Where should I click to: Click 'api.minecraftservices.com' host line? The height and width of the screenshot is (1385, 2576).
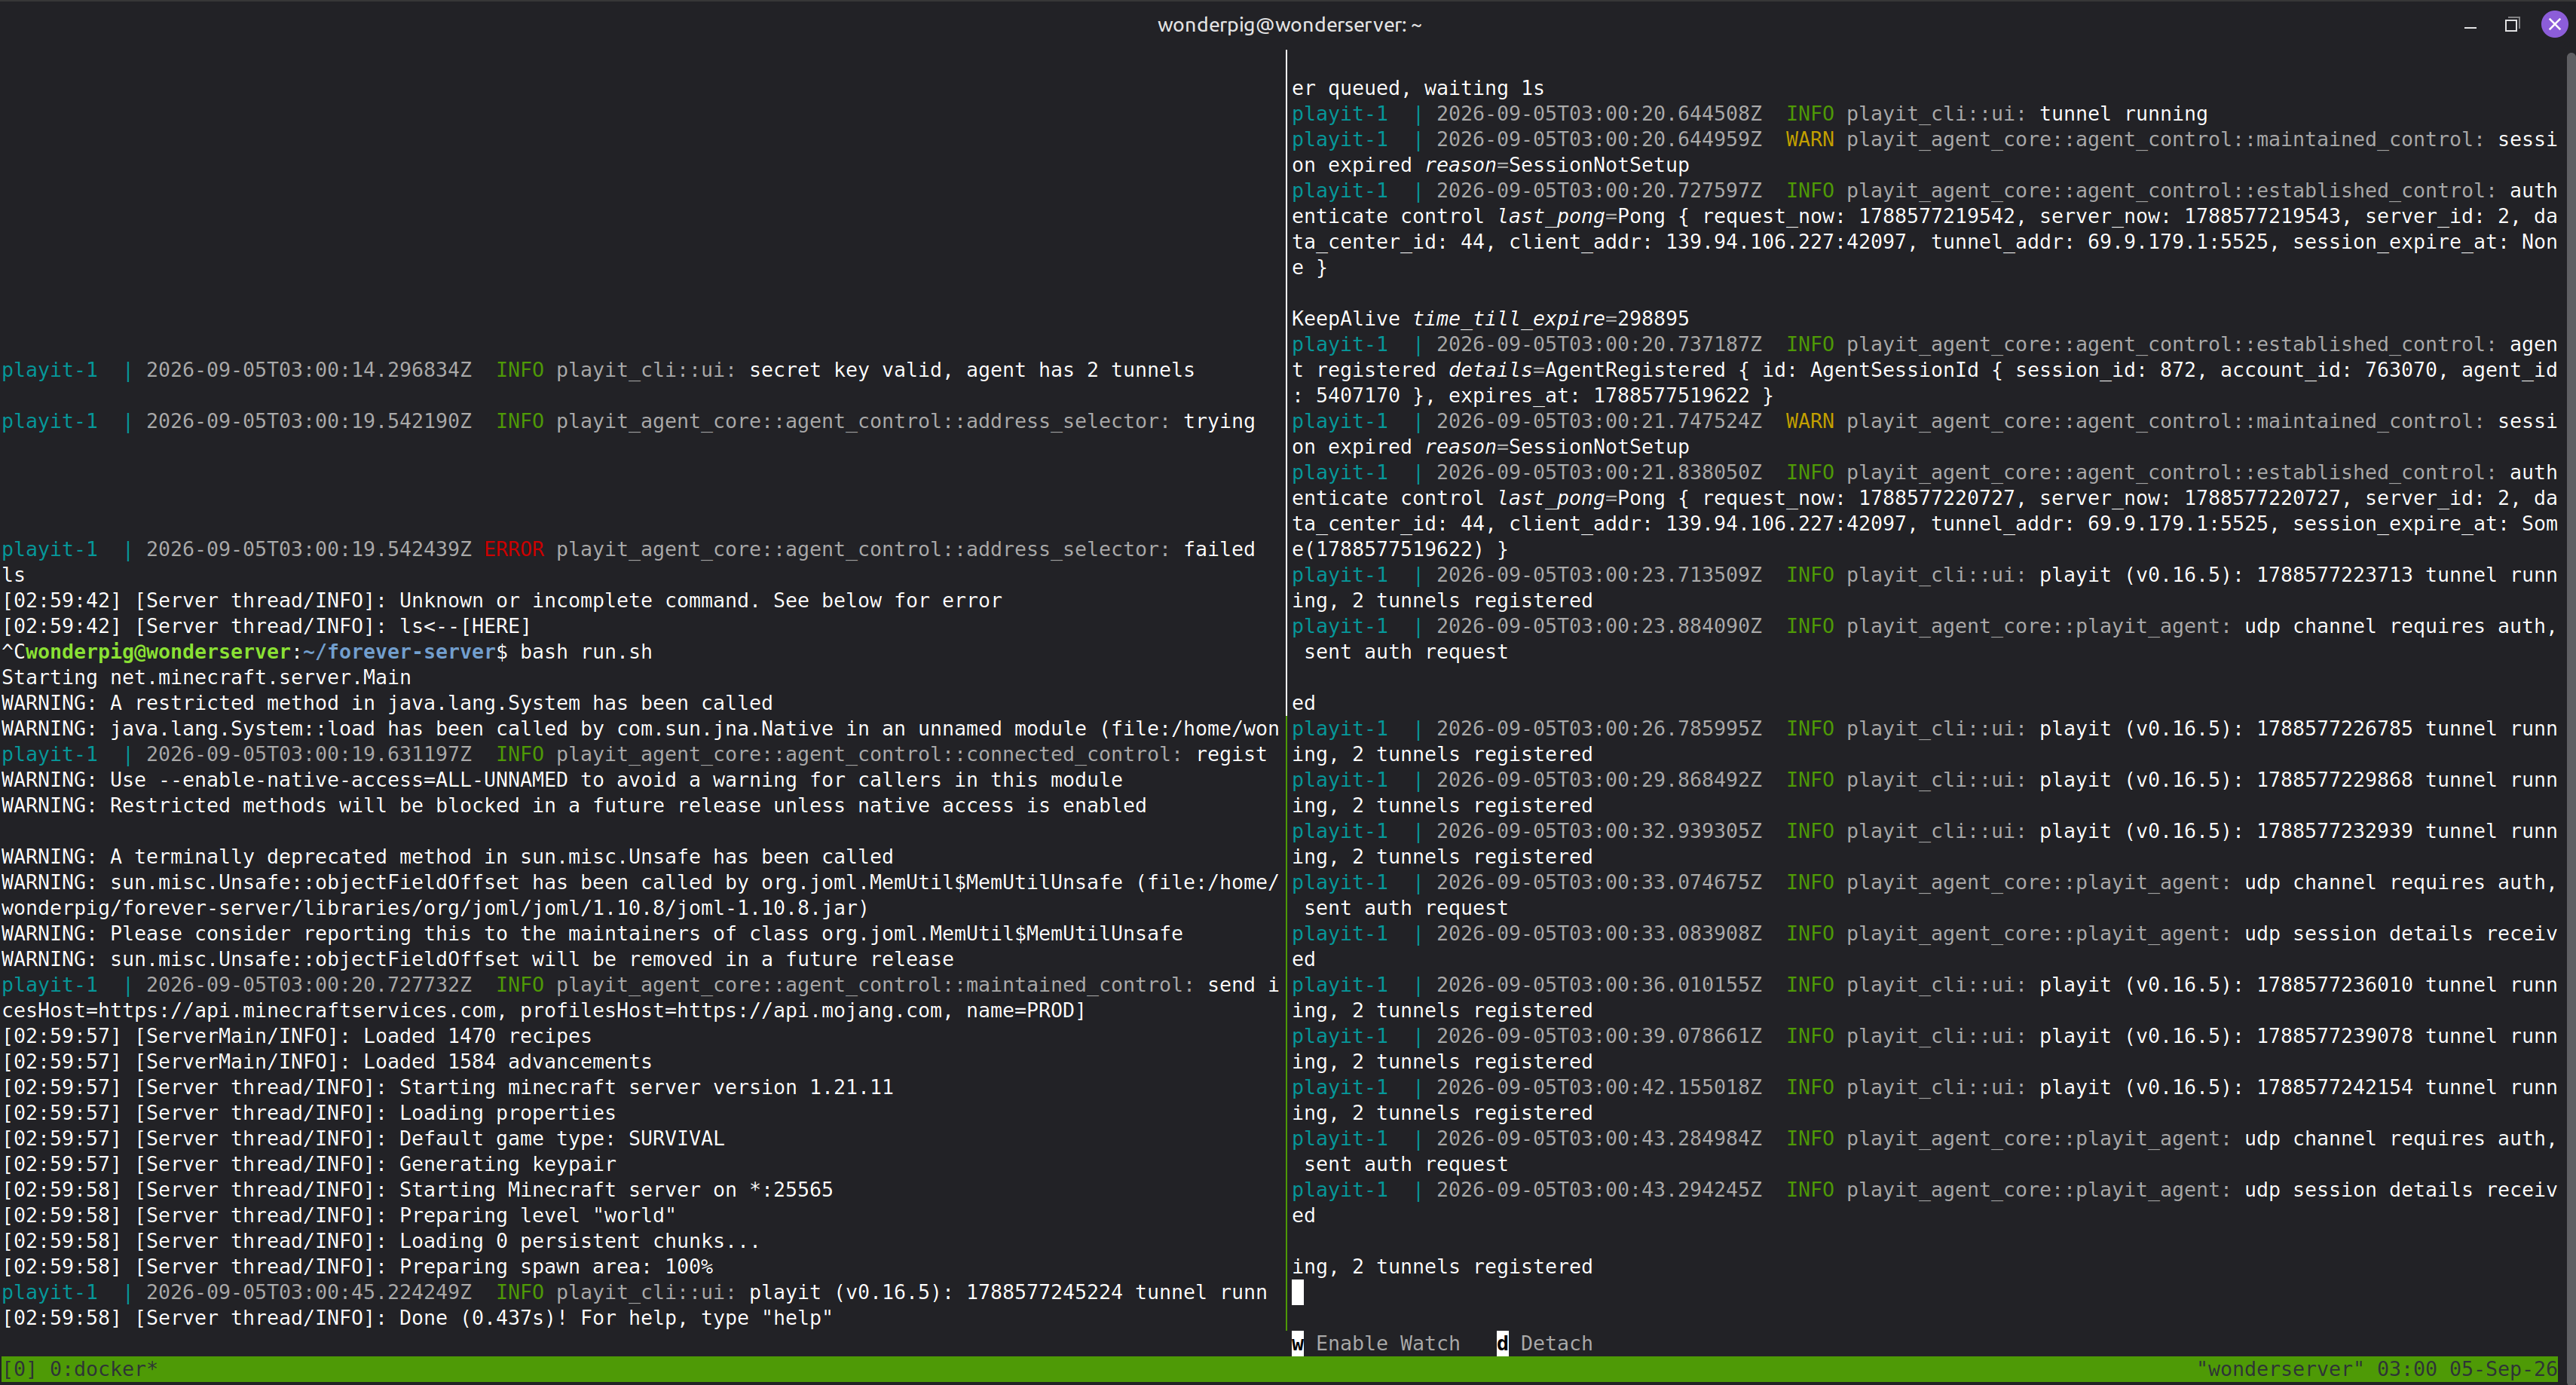tap(543, 1010)
